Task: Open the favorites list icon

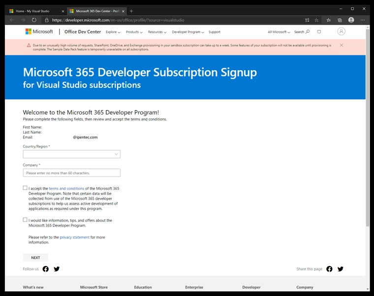Action: [x=329, y=20]
